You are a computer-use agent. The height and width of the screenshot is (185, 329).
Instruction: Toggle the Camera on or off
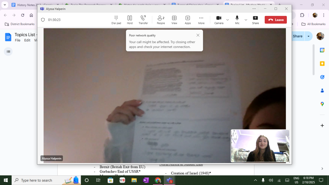[x=219, y=20]
